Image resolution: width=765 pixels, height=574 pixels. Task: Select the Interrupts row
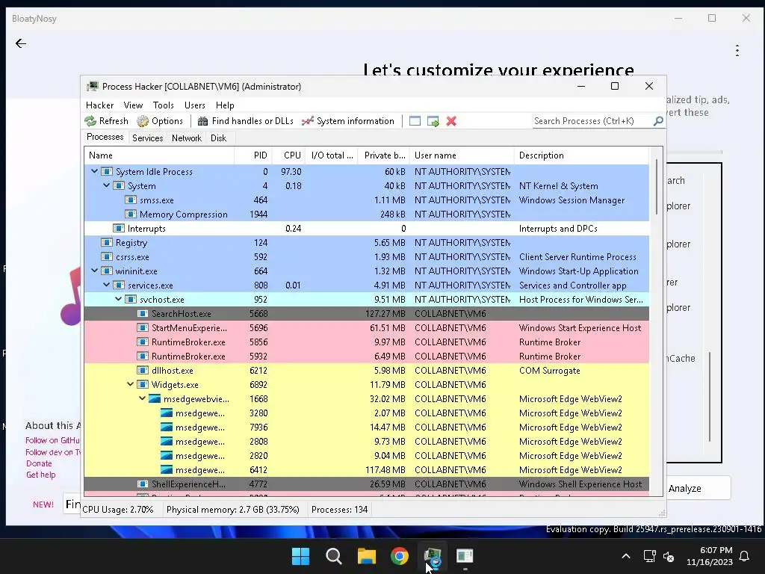[366, 229]
